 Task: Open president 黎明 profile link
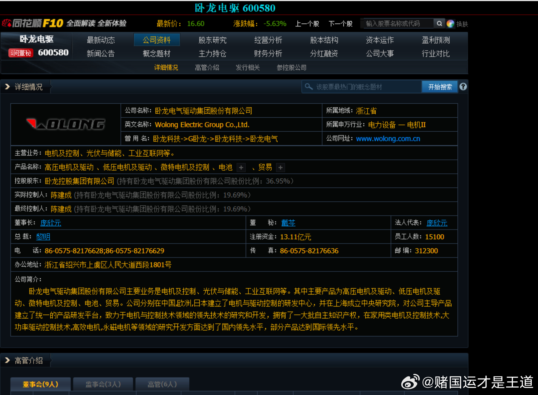(43, 237)
